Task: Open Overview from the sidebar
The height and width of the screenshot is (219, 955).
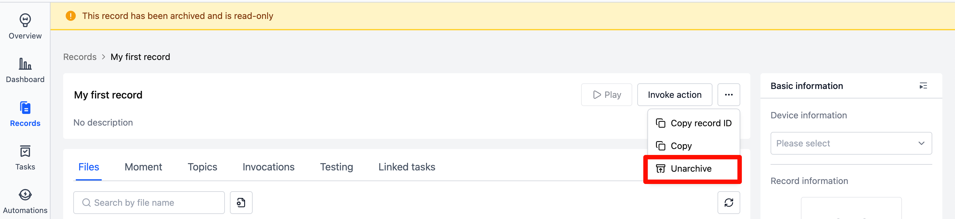Action: 25,25
